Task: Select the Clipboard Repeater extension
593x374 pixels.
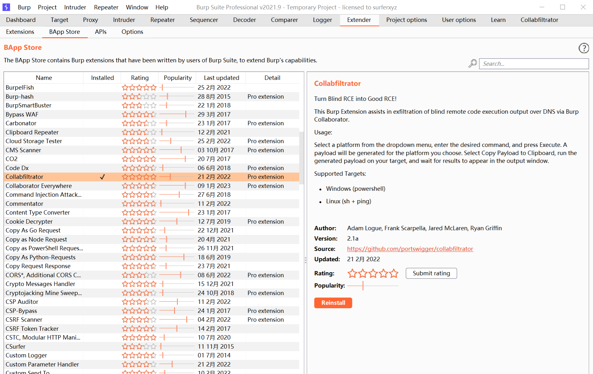Action: [x=152, y=132]
